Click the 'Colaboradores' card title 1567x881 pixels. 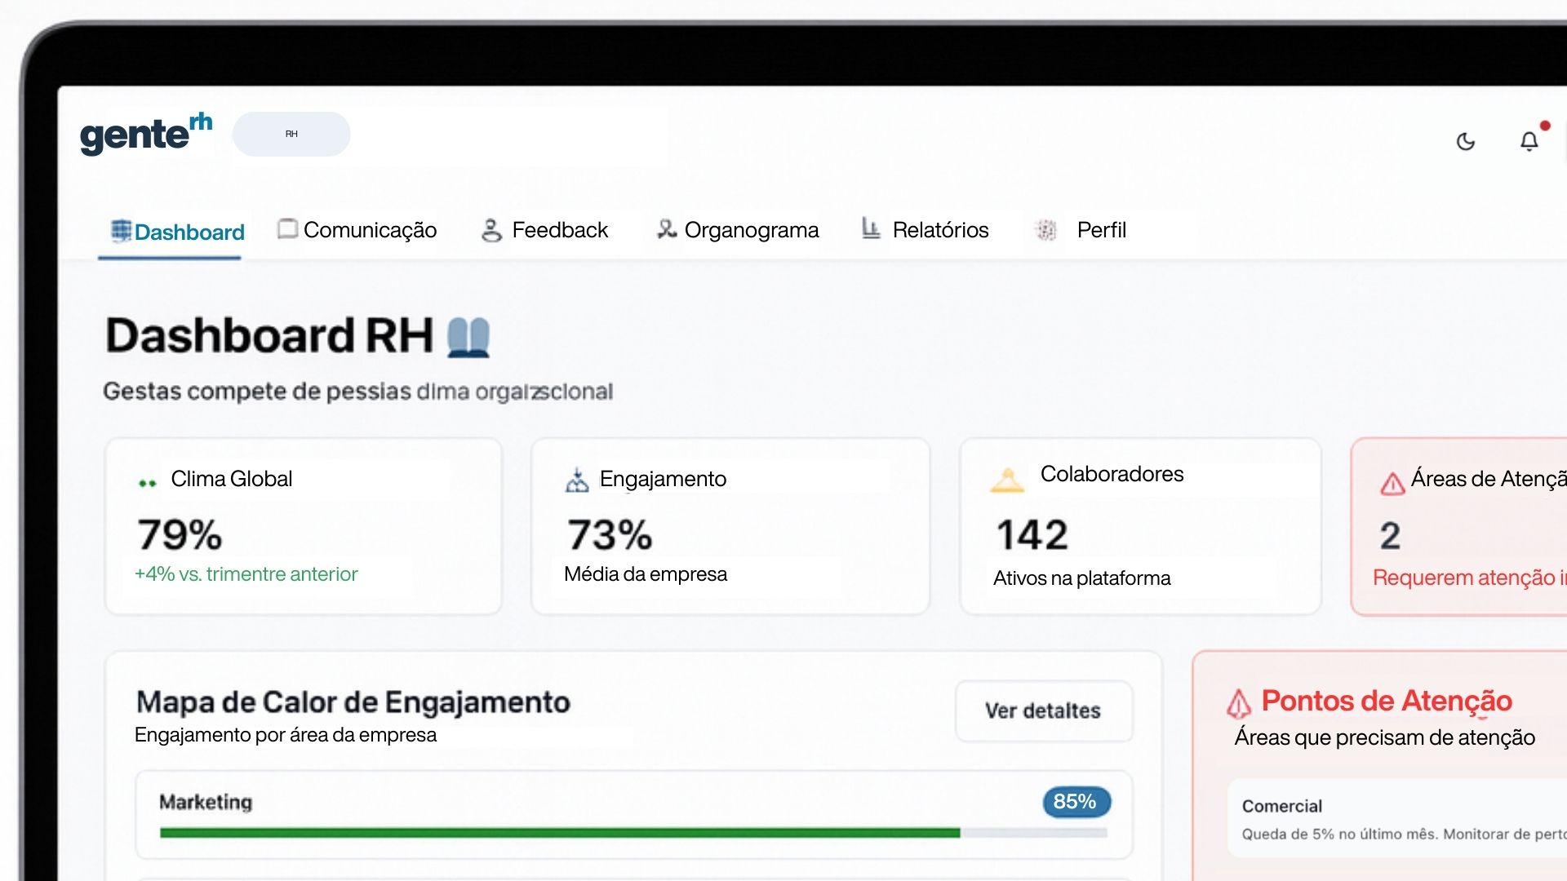click(x=1112, y=474)
